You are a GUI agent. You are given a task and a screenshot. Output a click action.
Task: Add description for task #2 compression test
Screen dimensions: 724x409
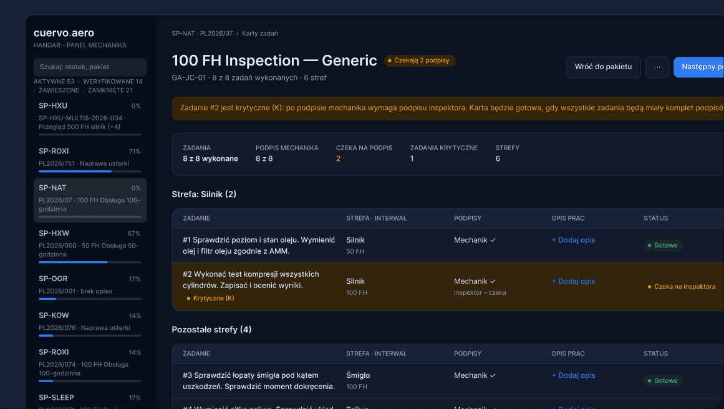point(574,281)
